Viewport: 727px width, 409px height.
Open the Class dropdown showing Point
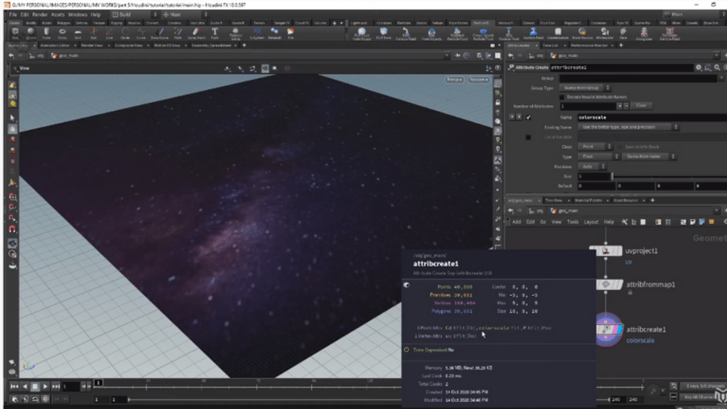596,147
